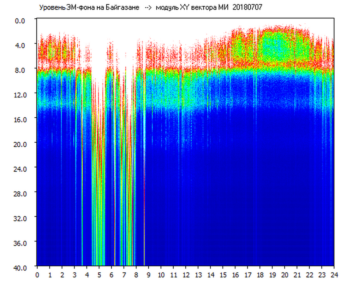
Task: Select the hour 12 x-axis label
Action: pos(186,275)
